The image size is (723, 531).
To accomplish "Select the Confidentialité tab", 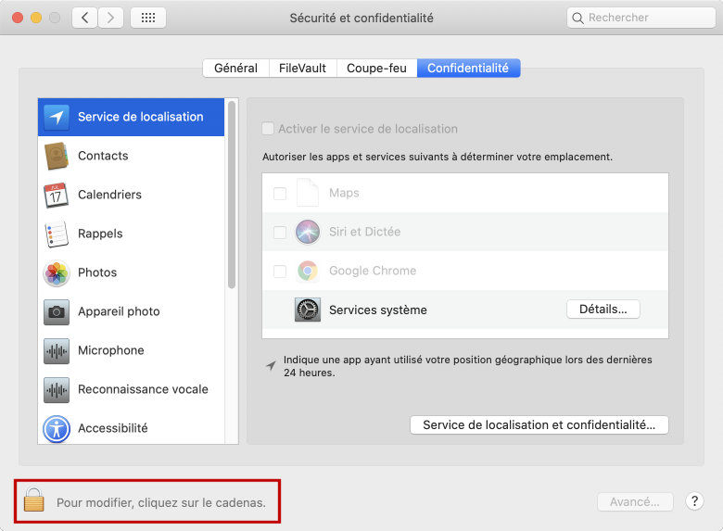I will [468, 69].
